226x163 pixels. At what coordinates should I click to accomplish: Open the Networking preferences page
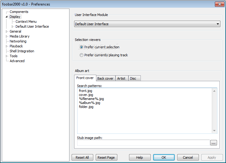18,41
